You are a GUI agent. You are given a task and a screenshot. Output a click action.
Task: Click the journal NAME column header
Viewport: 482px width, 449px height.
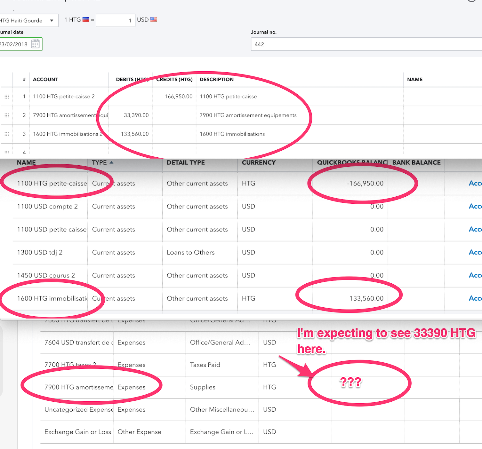pos(415,79)
